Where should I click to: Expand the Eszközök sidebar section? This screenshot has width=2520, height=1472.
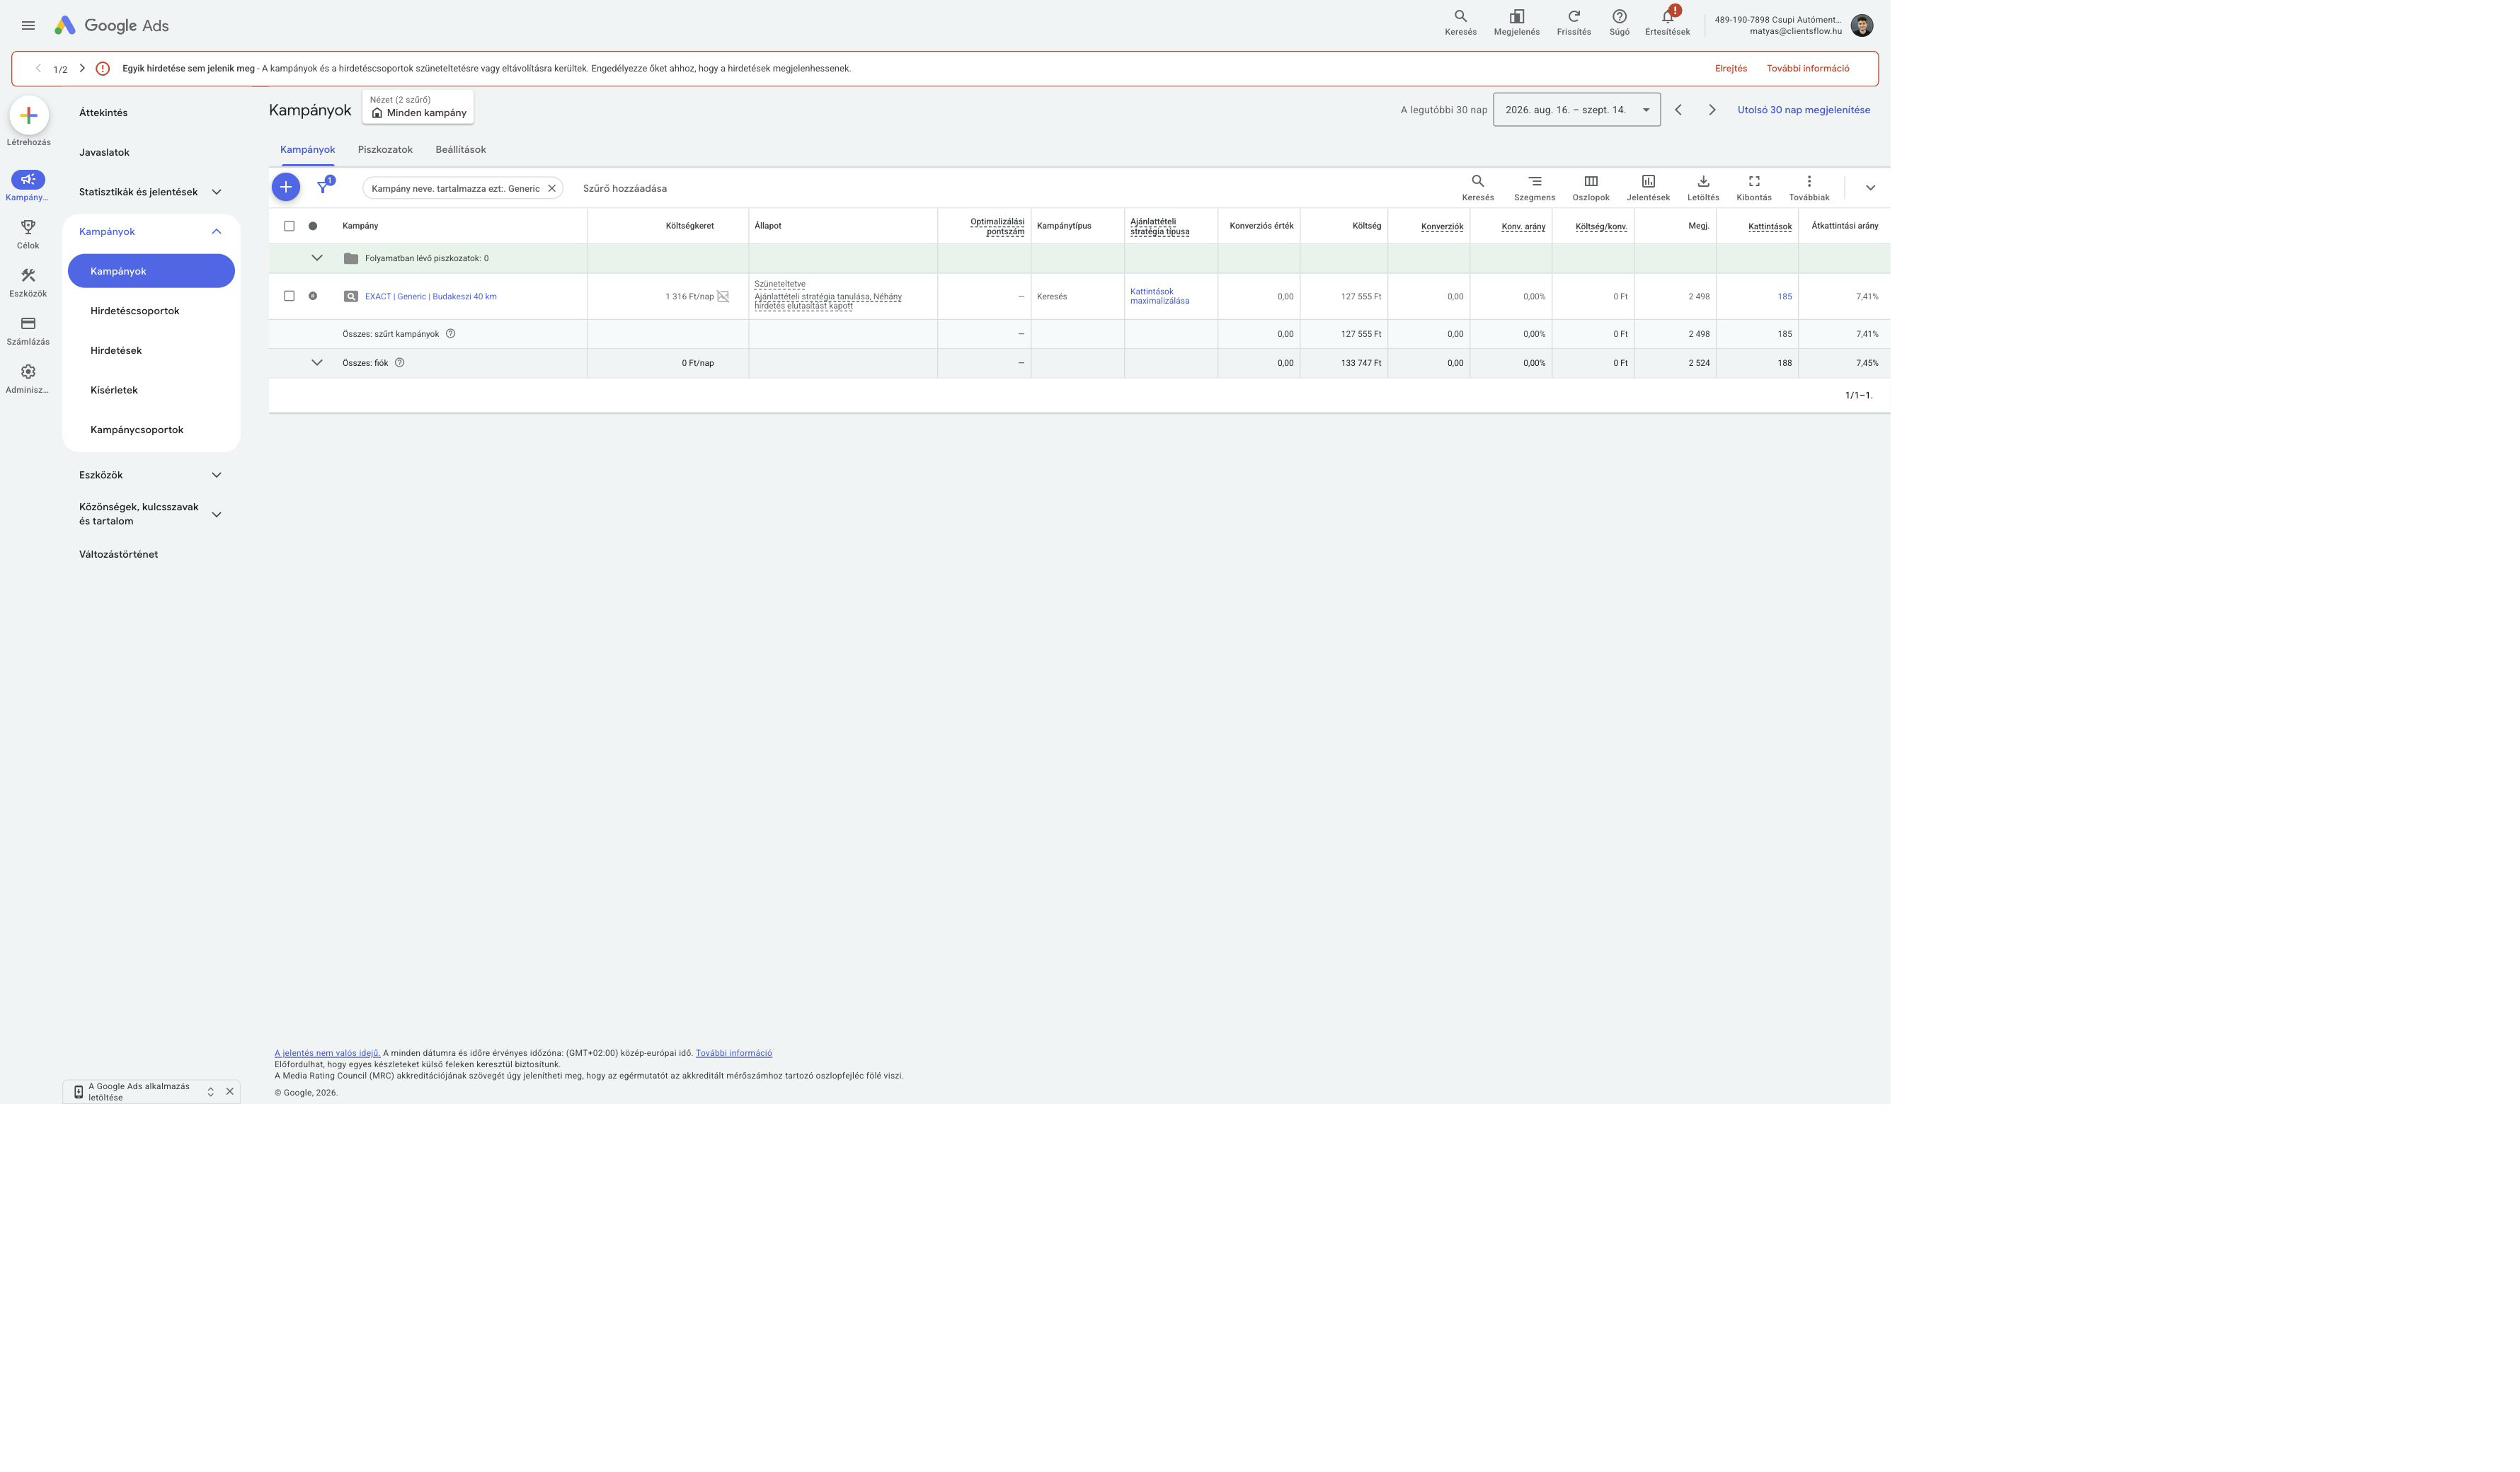click(216, 475)
